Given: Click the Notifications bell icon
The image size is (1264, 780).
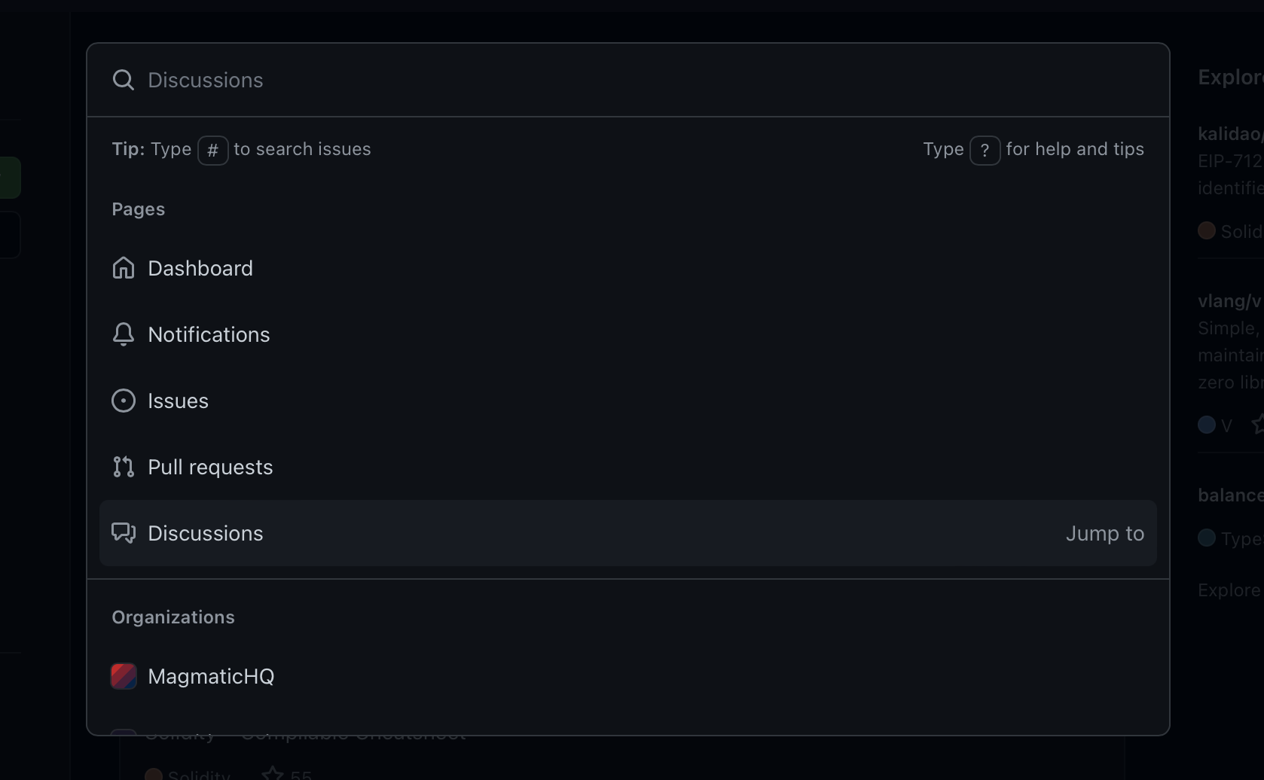Looking at the screenshot, I should (x=123, y=334).
